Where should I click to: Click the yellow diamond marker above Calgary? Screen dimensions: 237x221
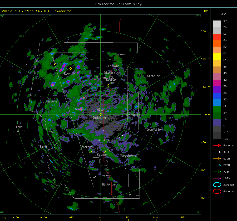click(x=104, y=151)
